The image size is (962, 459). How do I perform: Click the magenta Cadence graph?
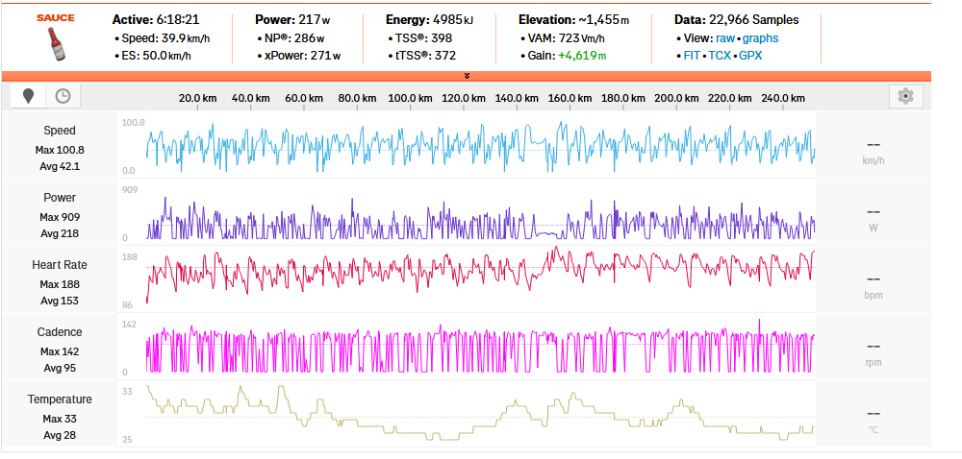pyautogui.click(x=481, y=344)
